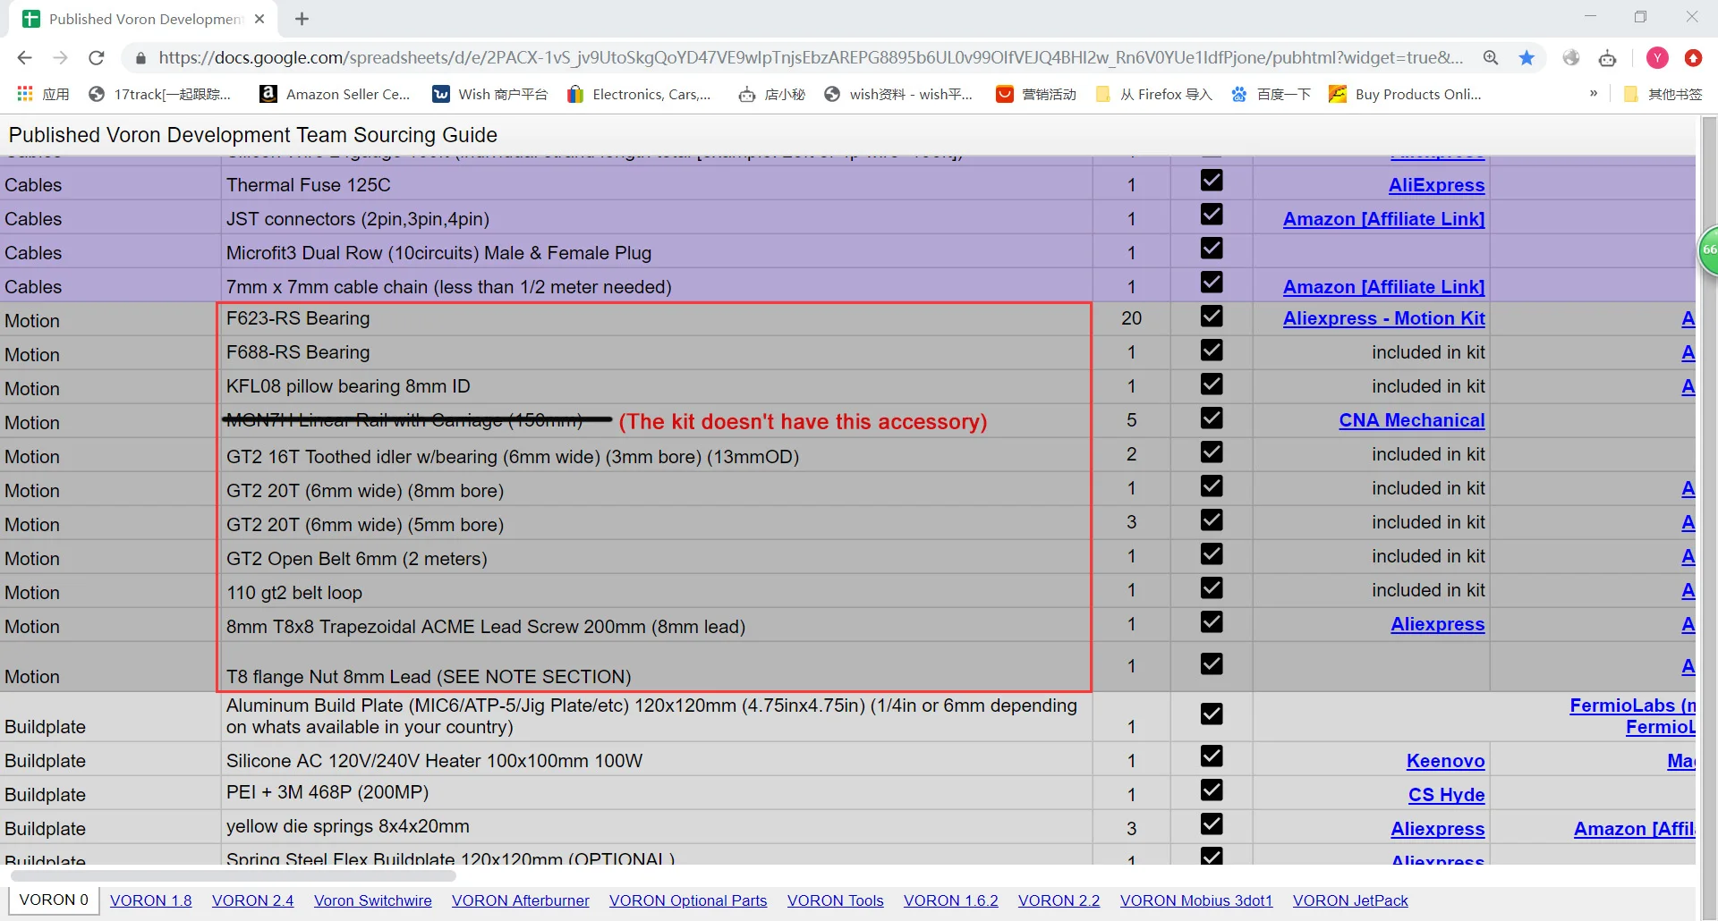Viewport: 1718px width, 921px height.
Task: Open the 从 Firefox 导入 bookmark folder
Action: pos(1153,94)
